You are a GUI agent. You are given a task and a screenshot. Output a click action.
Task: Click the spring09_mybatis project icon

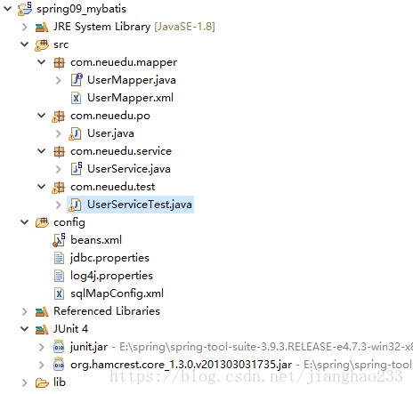(25, 9)
